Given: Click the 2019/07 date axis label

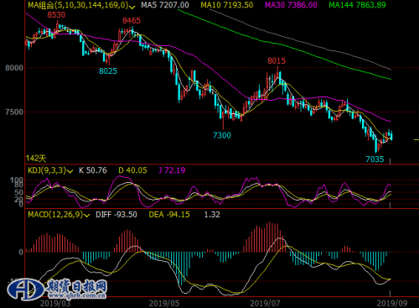Looking at the screenshot, I should (265, 304).
